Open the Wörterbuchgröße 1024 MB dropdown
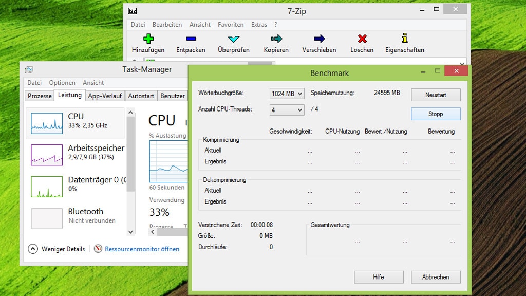526x296 pixels. [x=287, y=94]
